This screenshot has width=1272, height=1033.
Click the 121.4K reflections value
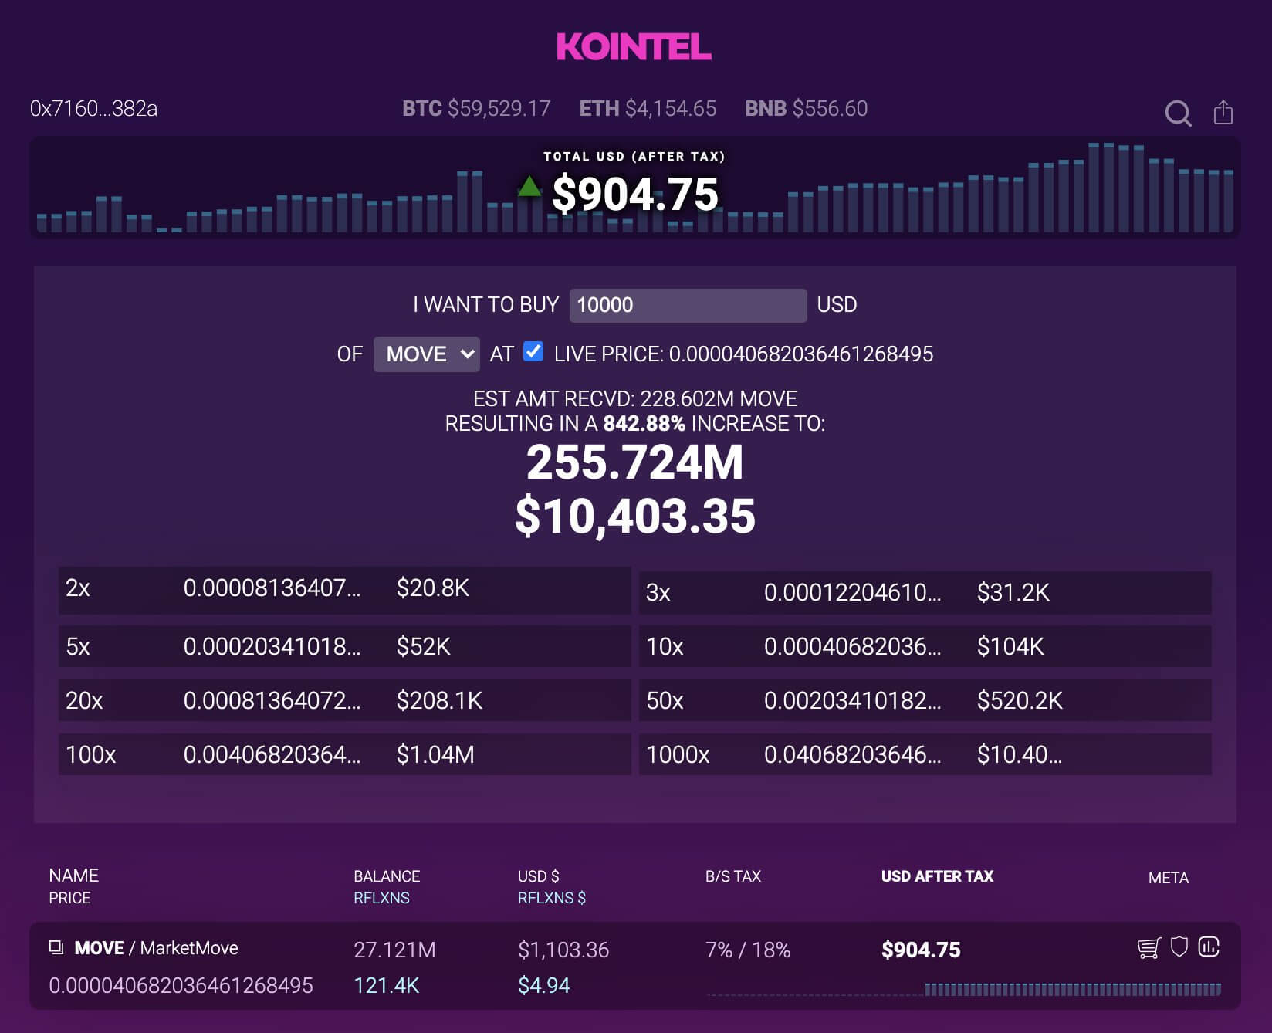pyautogui.click(x=386, y=985)
